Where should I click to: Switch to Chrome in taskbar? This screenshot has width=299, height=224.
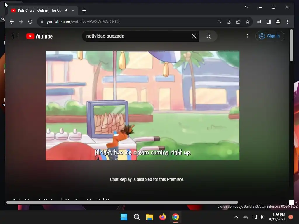(x=175, y=217)
